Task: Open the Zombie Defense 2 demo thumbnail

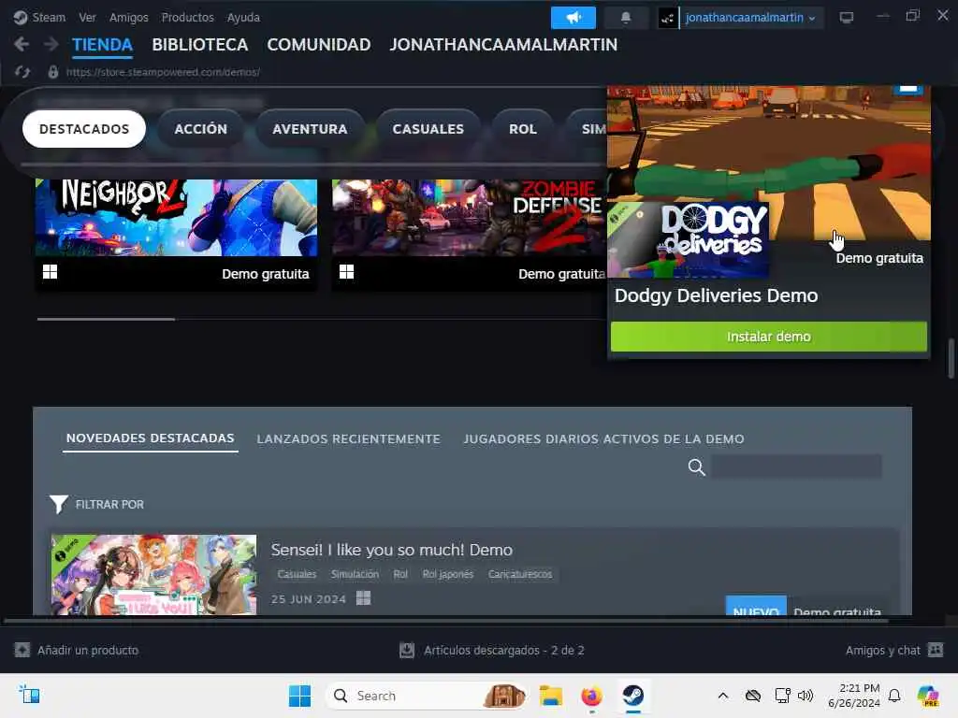Action: (x=470, y=217)
